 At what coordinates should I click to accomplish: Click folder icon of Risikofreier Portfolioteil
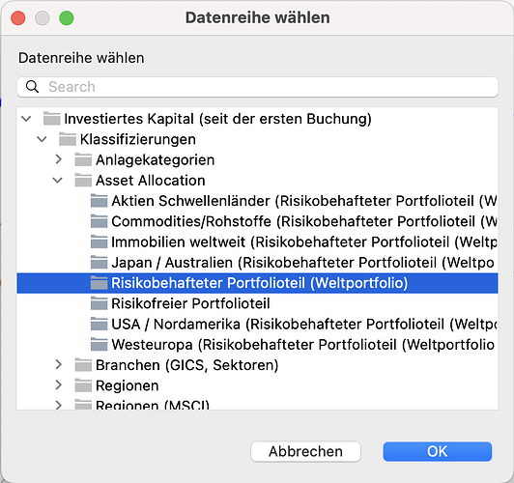99,303
